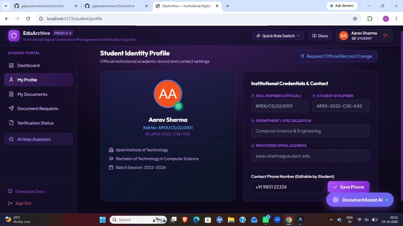This screenshot has height=226, width=403.
Task: Click the ID: APEX-2022-CSE-042 text under name
Action: pyautogui.click(x=168, y=134)
